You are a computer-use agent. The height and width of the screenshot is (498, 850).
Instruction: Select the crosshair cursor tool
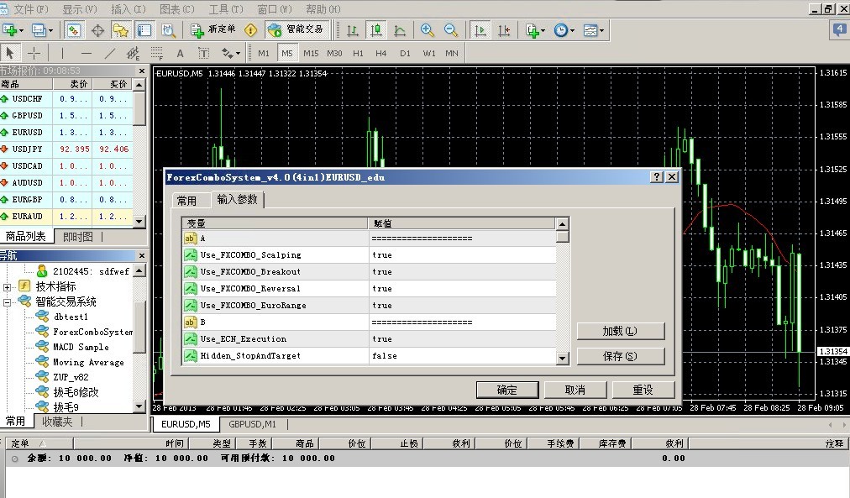(34, 53)
